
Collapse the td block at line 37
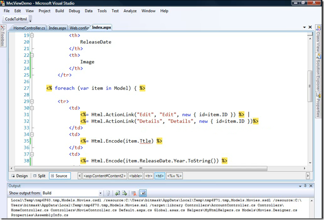click(x=32, y=154)
